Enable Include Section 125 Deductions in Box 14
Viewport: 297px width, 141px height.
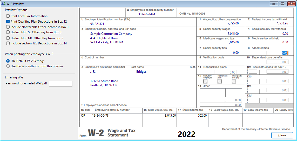coord(8,43)
